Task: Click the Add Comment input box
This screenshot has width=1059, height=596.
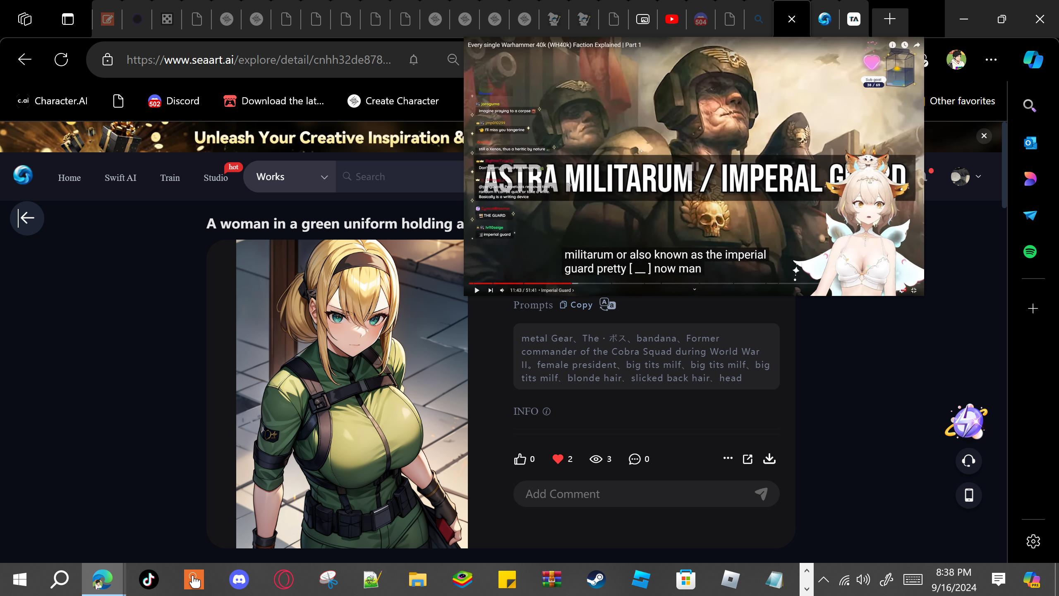Action: point(646,493)
